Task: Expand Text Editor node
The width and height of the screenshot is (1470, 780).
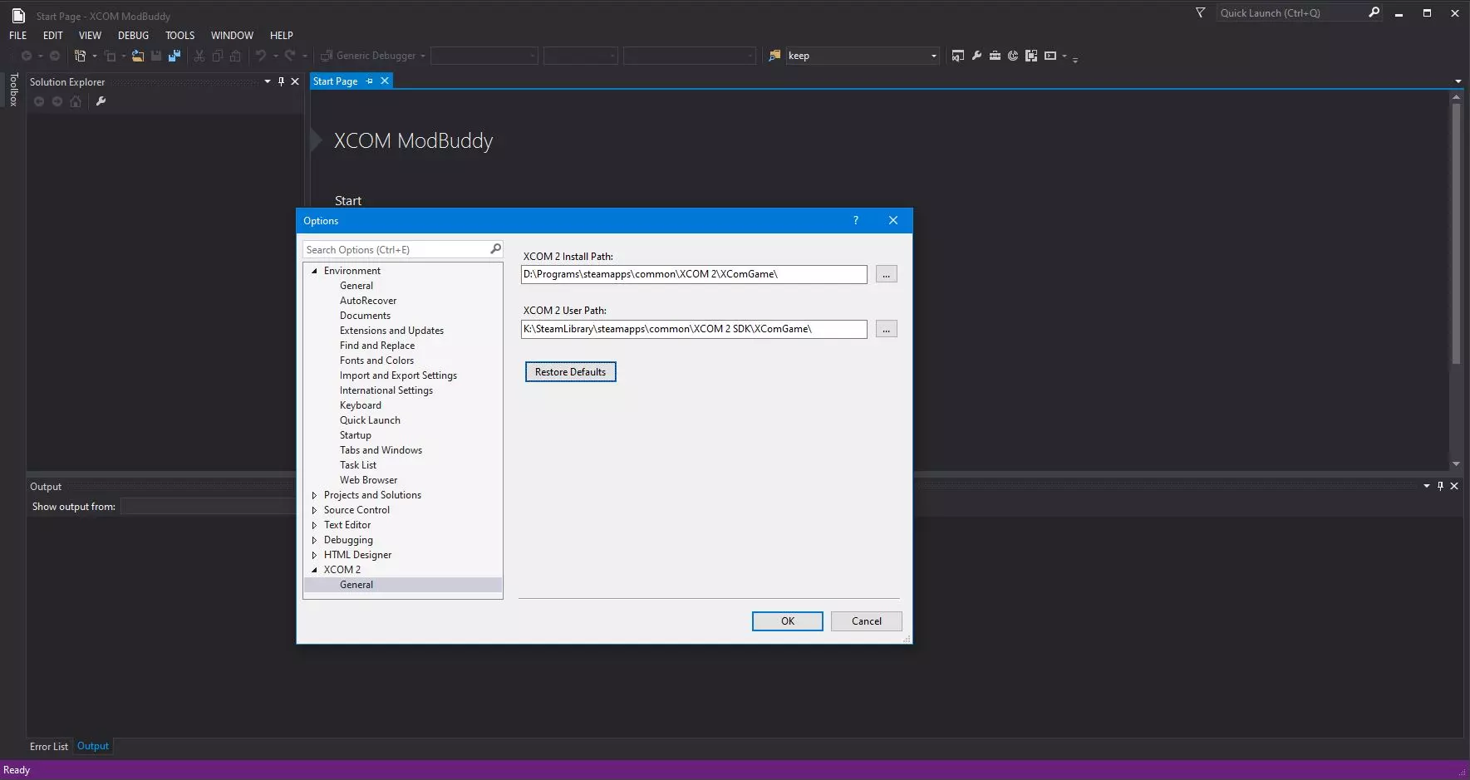Action: [x=314, y=525]
